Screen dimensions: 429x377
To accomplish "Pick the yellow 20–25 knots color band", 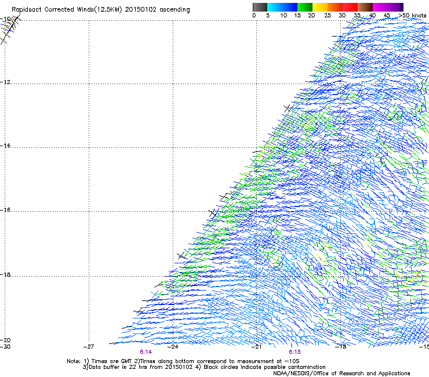I will 320,7.
